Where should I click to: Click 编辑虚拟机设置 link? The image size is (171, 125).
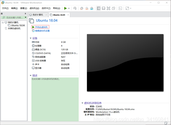(x=42, y=31)
